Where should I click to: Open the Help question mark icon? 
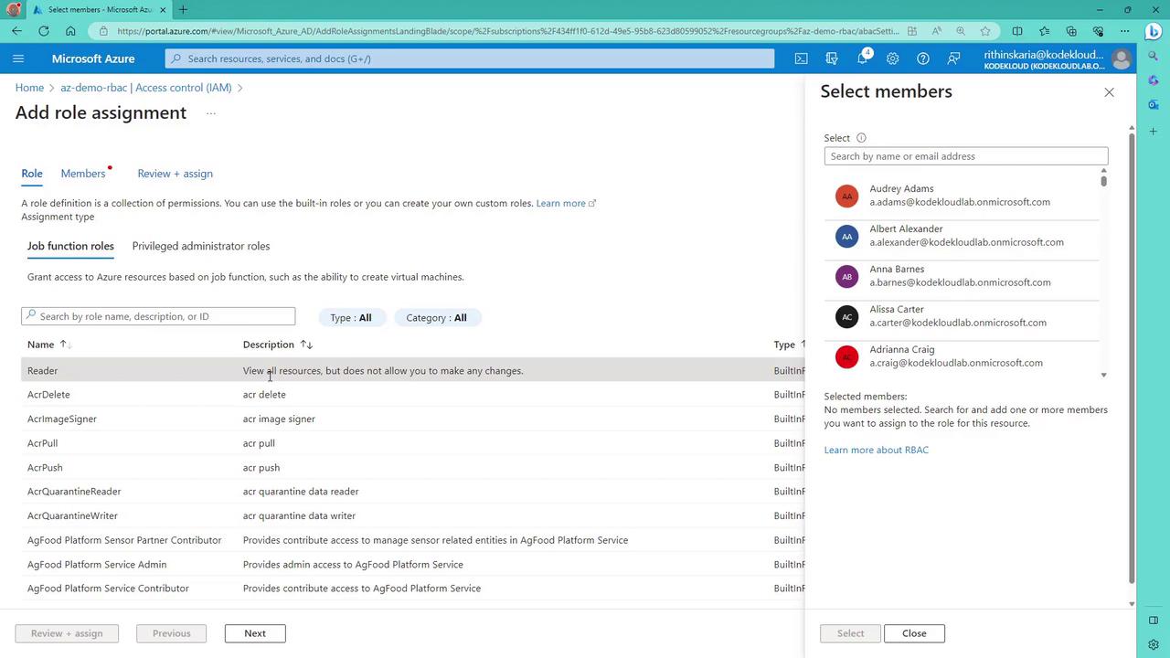923,58
